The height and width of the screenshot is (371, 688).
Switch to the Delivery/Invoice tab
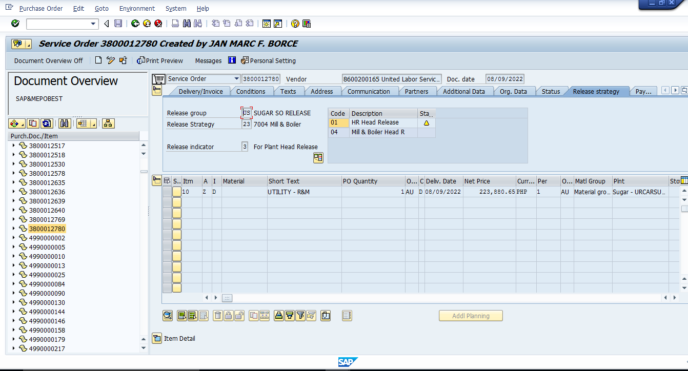(x=200, y=91)
